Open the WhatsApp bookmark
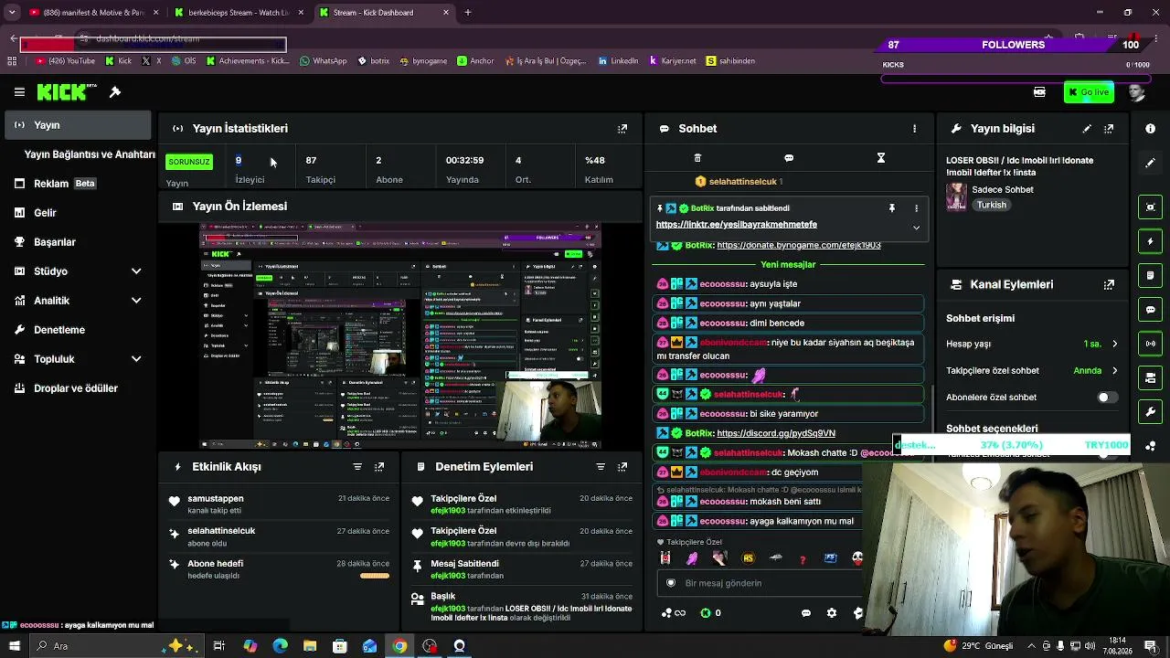1170x658 pixels. (324, 61)
